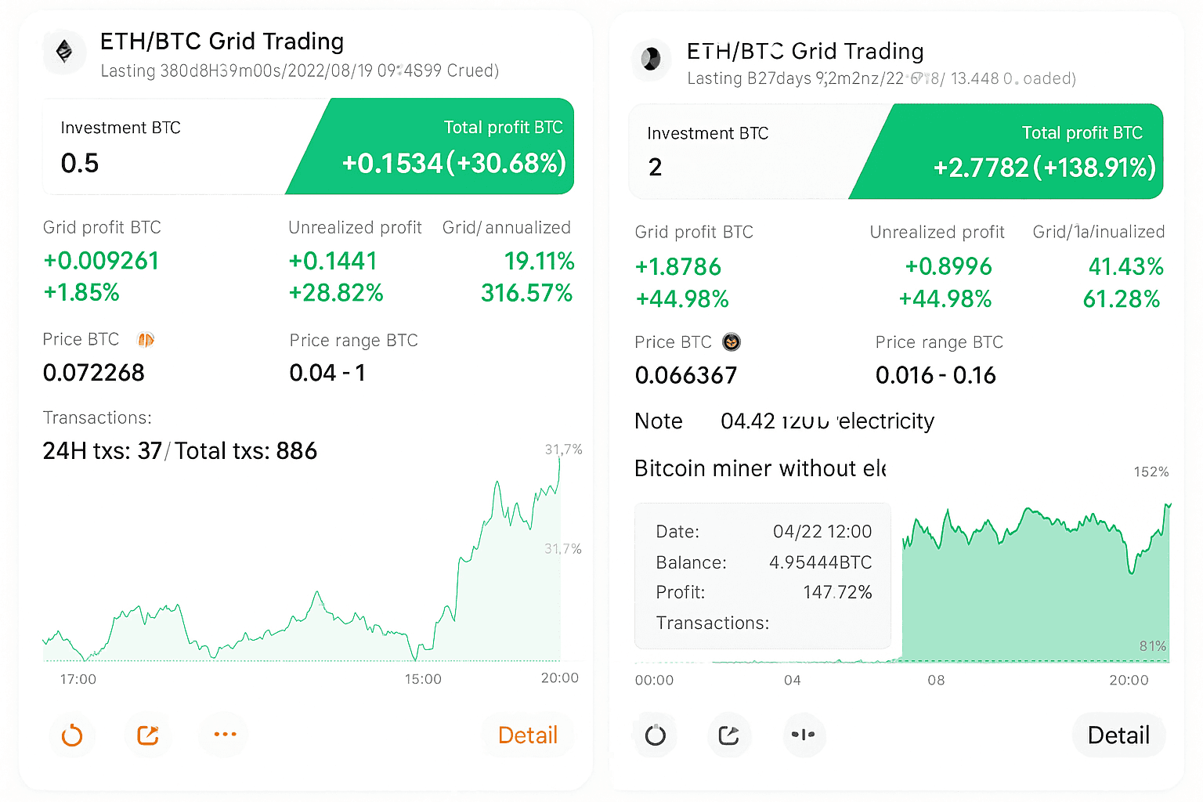The width and height of the screenshot is (1203, 802).
Task: Click the grid profit value +1.8786
Action: pyautogui.click(x=678, y=266)
